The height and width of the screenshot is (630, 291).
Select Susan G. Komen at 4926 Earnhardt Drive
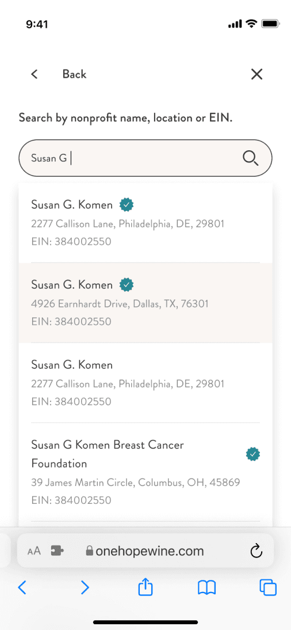point(145,303)
